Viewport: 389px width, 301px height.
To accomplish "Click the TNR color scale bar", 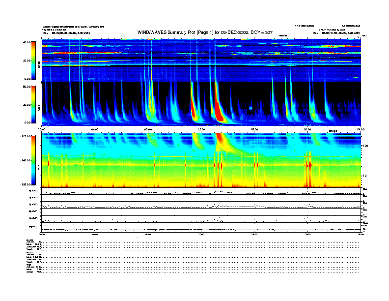I will [33, 161].
